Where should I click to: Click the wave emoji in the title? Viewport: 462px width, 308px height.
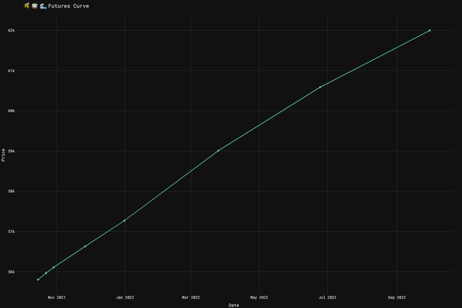point(43,6)
